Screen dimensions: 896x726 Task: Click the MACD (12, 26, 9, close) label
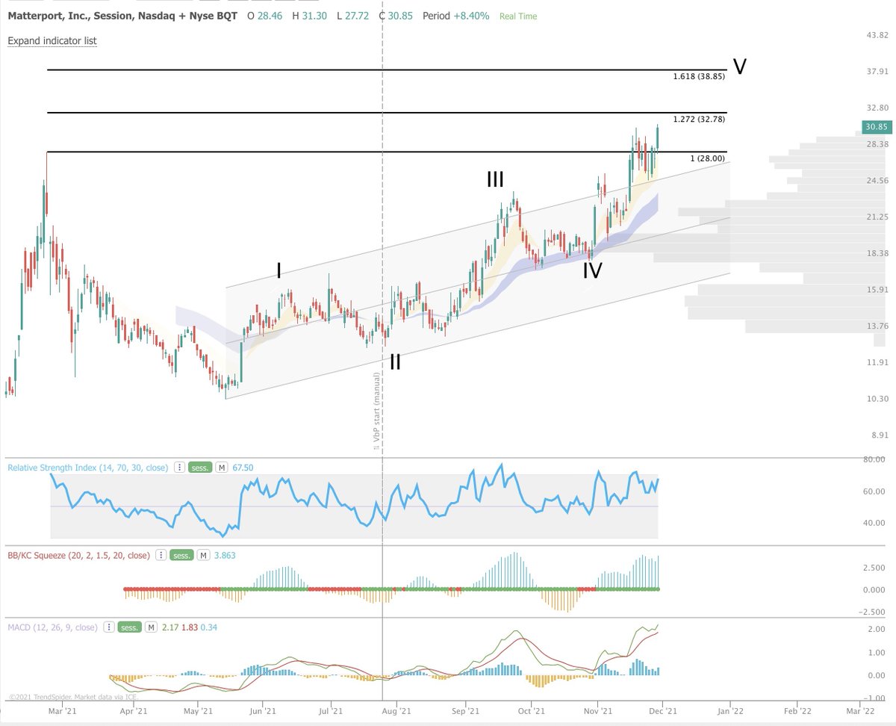[52, 627]
